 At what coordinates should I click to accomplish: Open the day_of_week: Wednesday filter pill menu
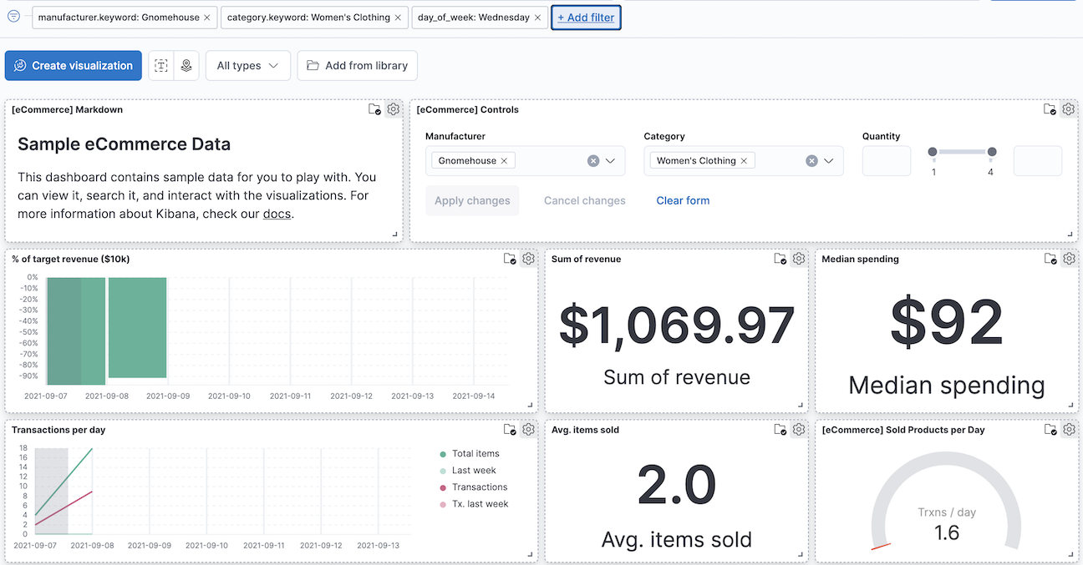tap(472, 17)
